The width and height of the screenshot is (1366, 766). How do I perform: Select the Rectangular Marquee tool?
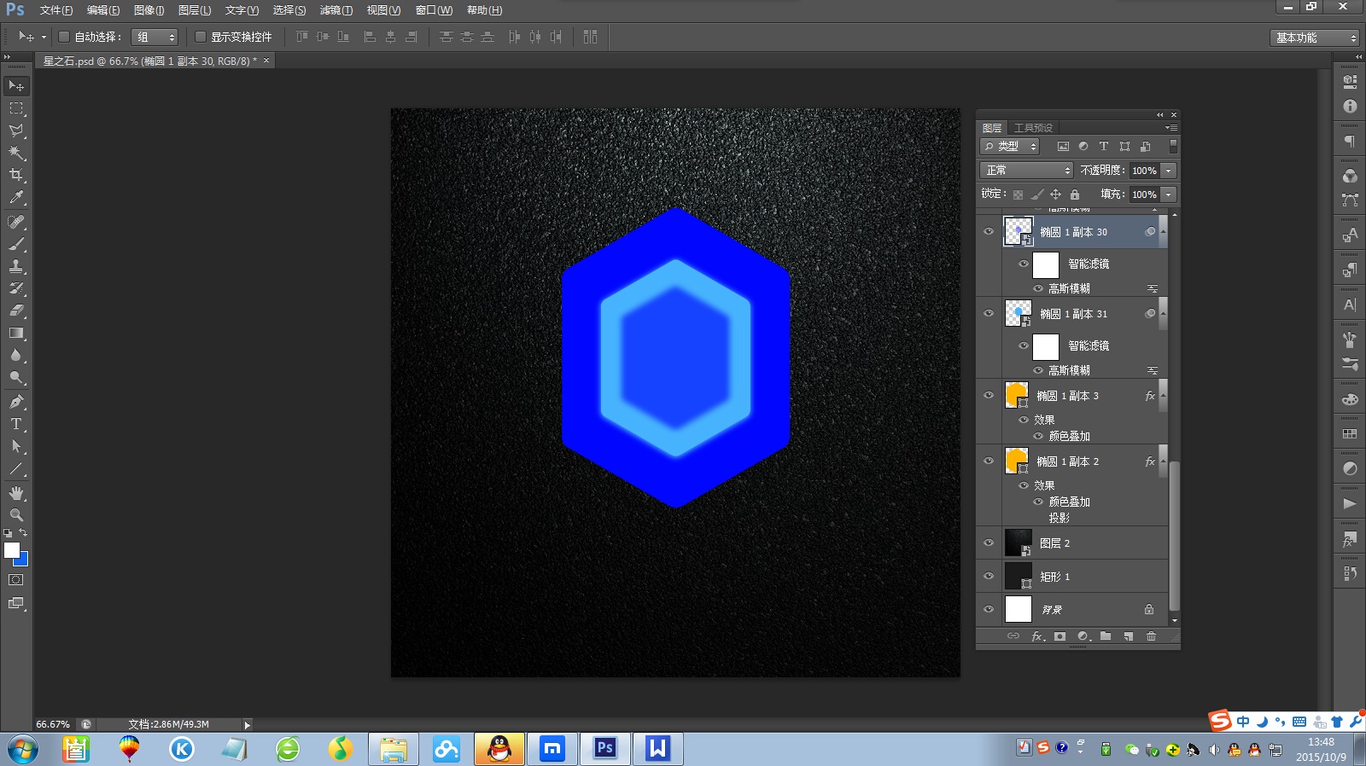pyautogui.click(x=16, y=108)
